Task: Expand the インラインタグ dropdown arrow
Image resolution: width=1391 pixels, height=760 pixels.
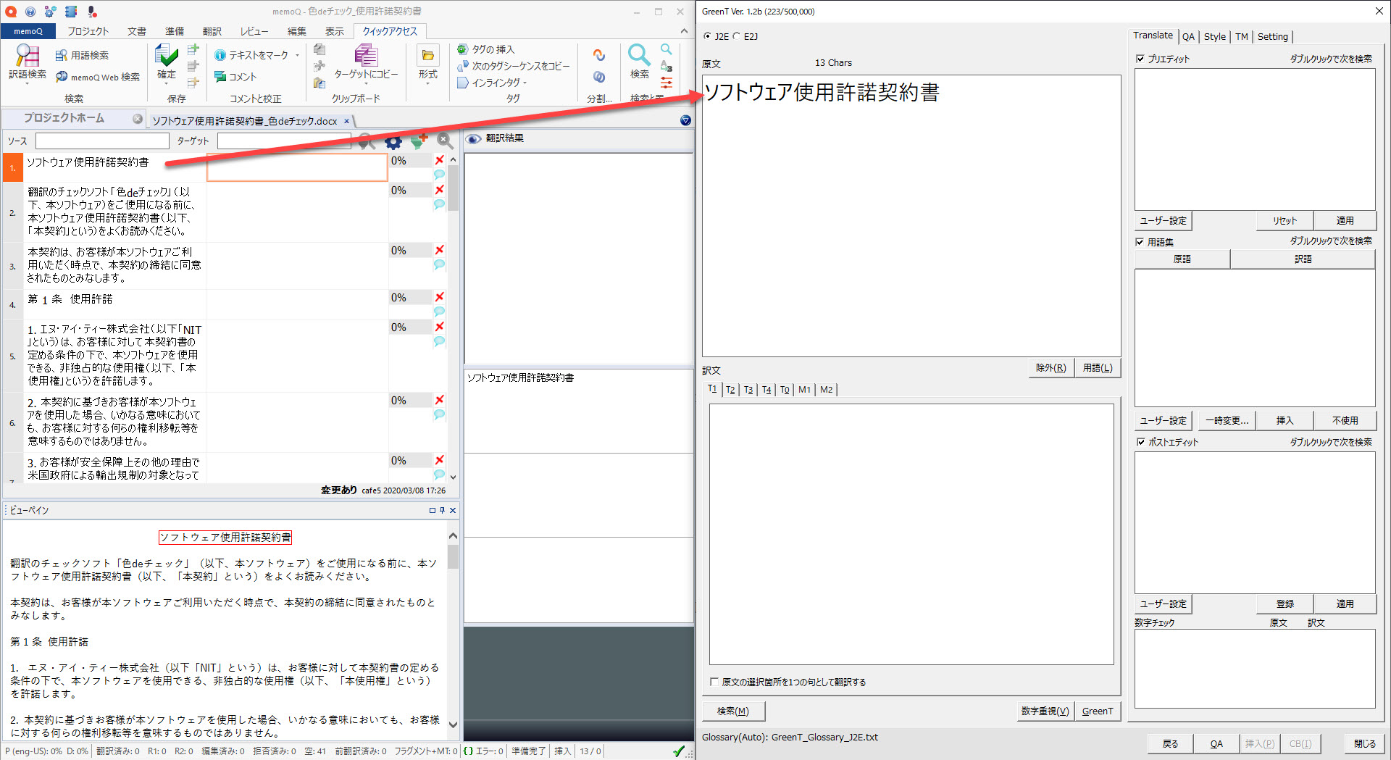Action: coord(525,83)
